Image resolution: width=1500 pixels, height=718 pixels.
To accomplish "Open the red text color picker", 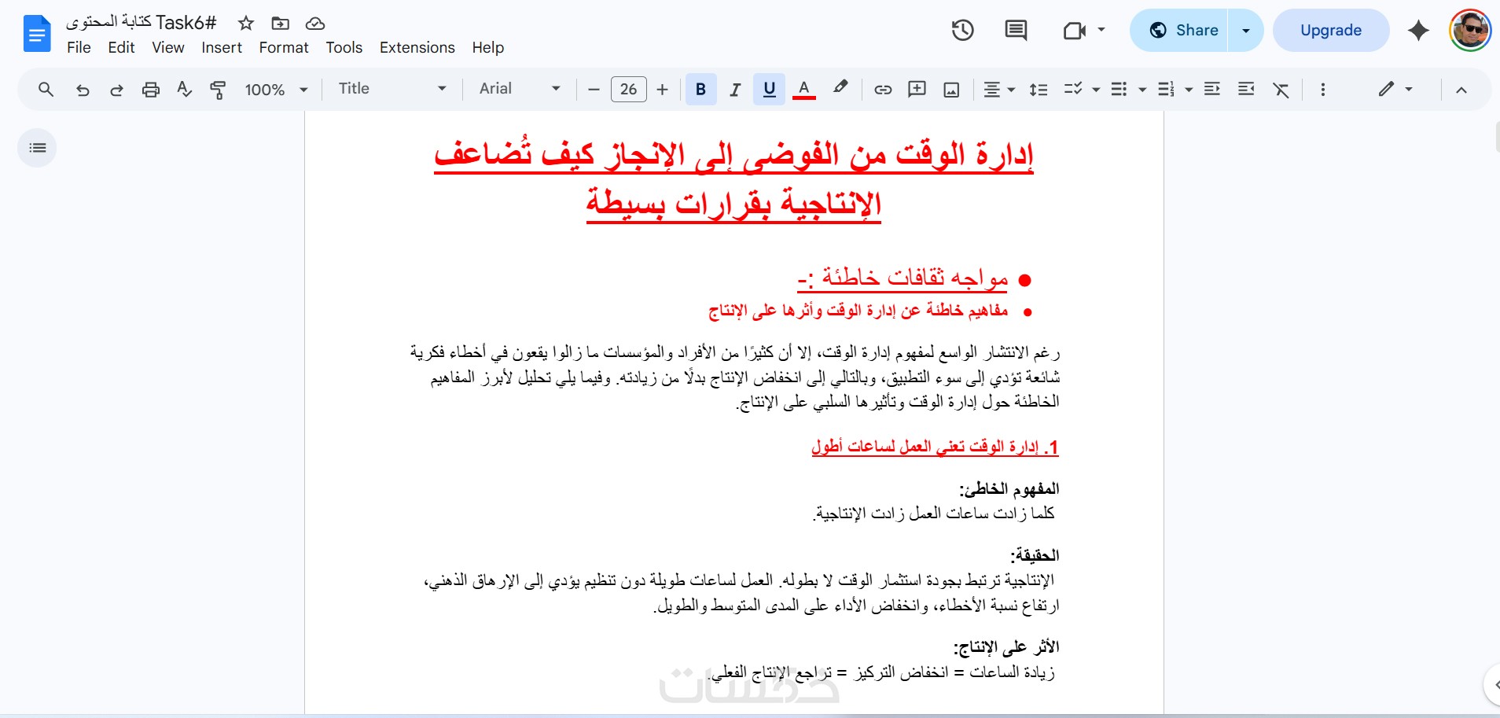I will point(803,90).
